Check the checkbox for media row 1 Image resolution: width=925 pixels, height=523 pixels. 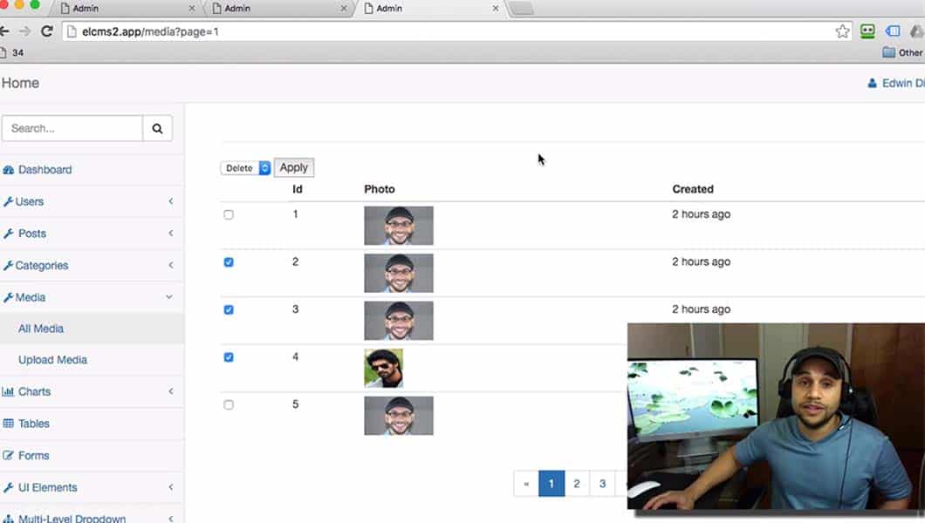pos(229,214)
